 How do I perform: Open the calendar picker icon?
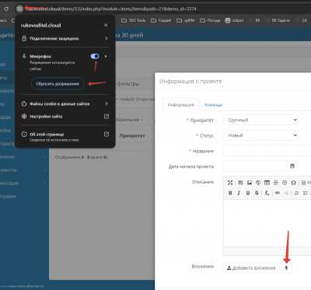pos(292,166)
